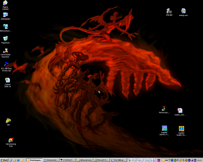
Task: Select the Citrix connection shortcut icon
Action: pyautogui.click(x=6, y=53)
